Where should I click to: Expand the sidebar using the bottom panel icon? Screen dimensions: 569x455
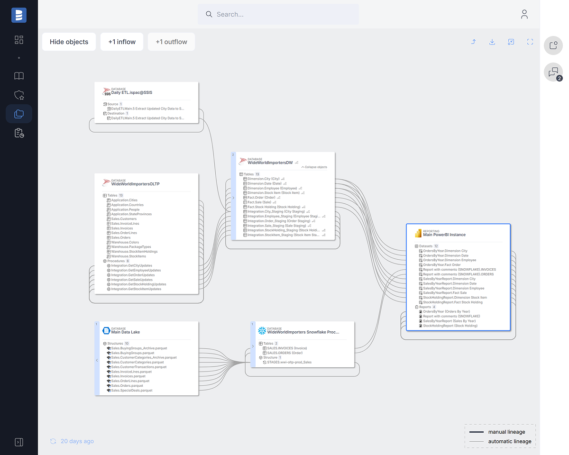click(19, 442)
